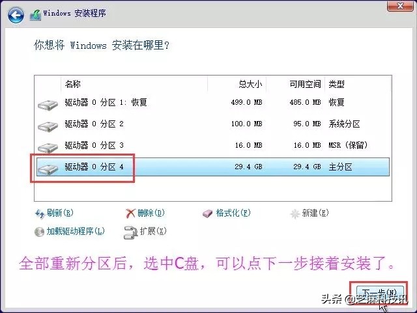Click the 499.0 MB total size cell

click(246, 102)
